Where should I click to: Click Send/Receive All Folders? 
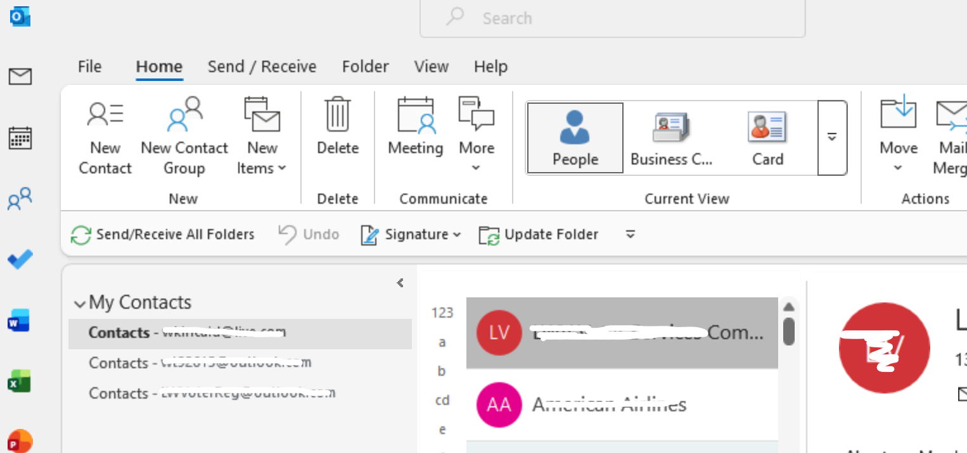pos(162,235)
